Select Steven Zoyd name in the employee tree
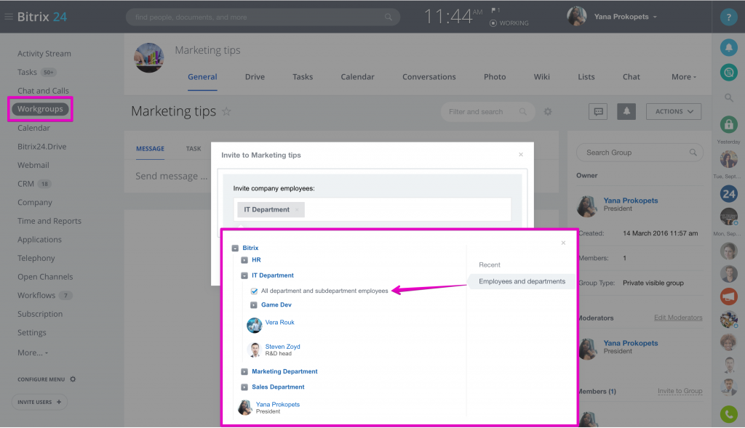This screenshot has height=428, width=745. click(x=283, y=347)
